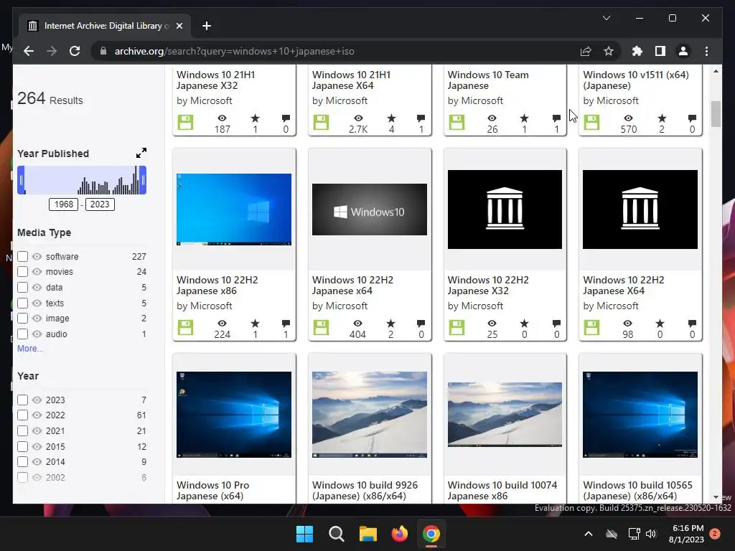
Task: Click left handle of year range slider
Action: (21, 180)
